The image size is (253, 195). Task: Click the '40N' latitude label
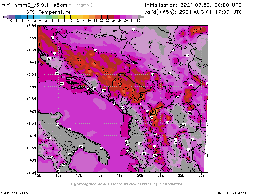pos(33,160)
